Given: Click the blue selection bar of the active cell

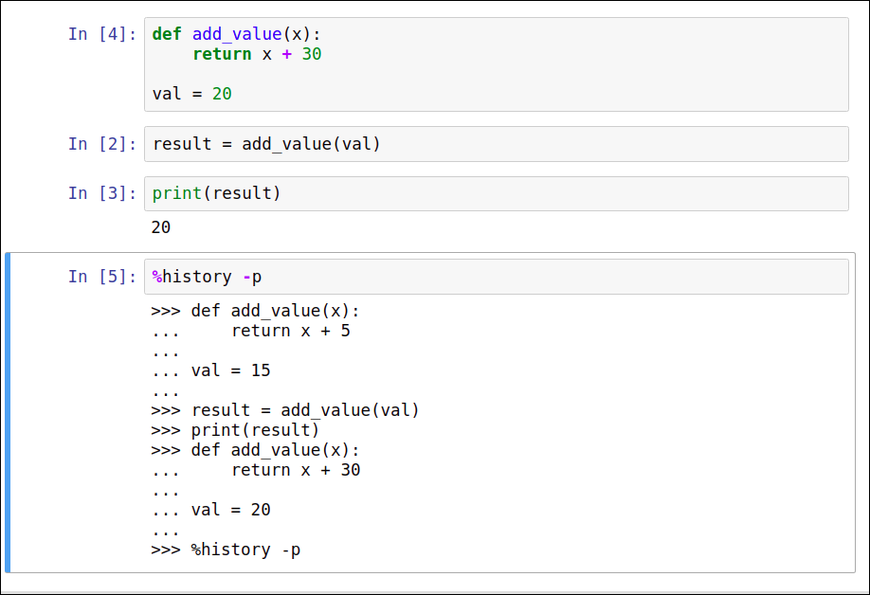Looking at the screenshot, I should pyautogui.click(x=8, y=412).
